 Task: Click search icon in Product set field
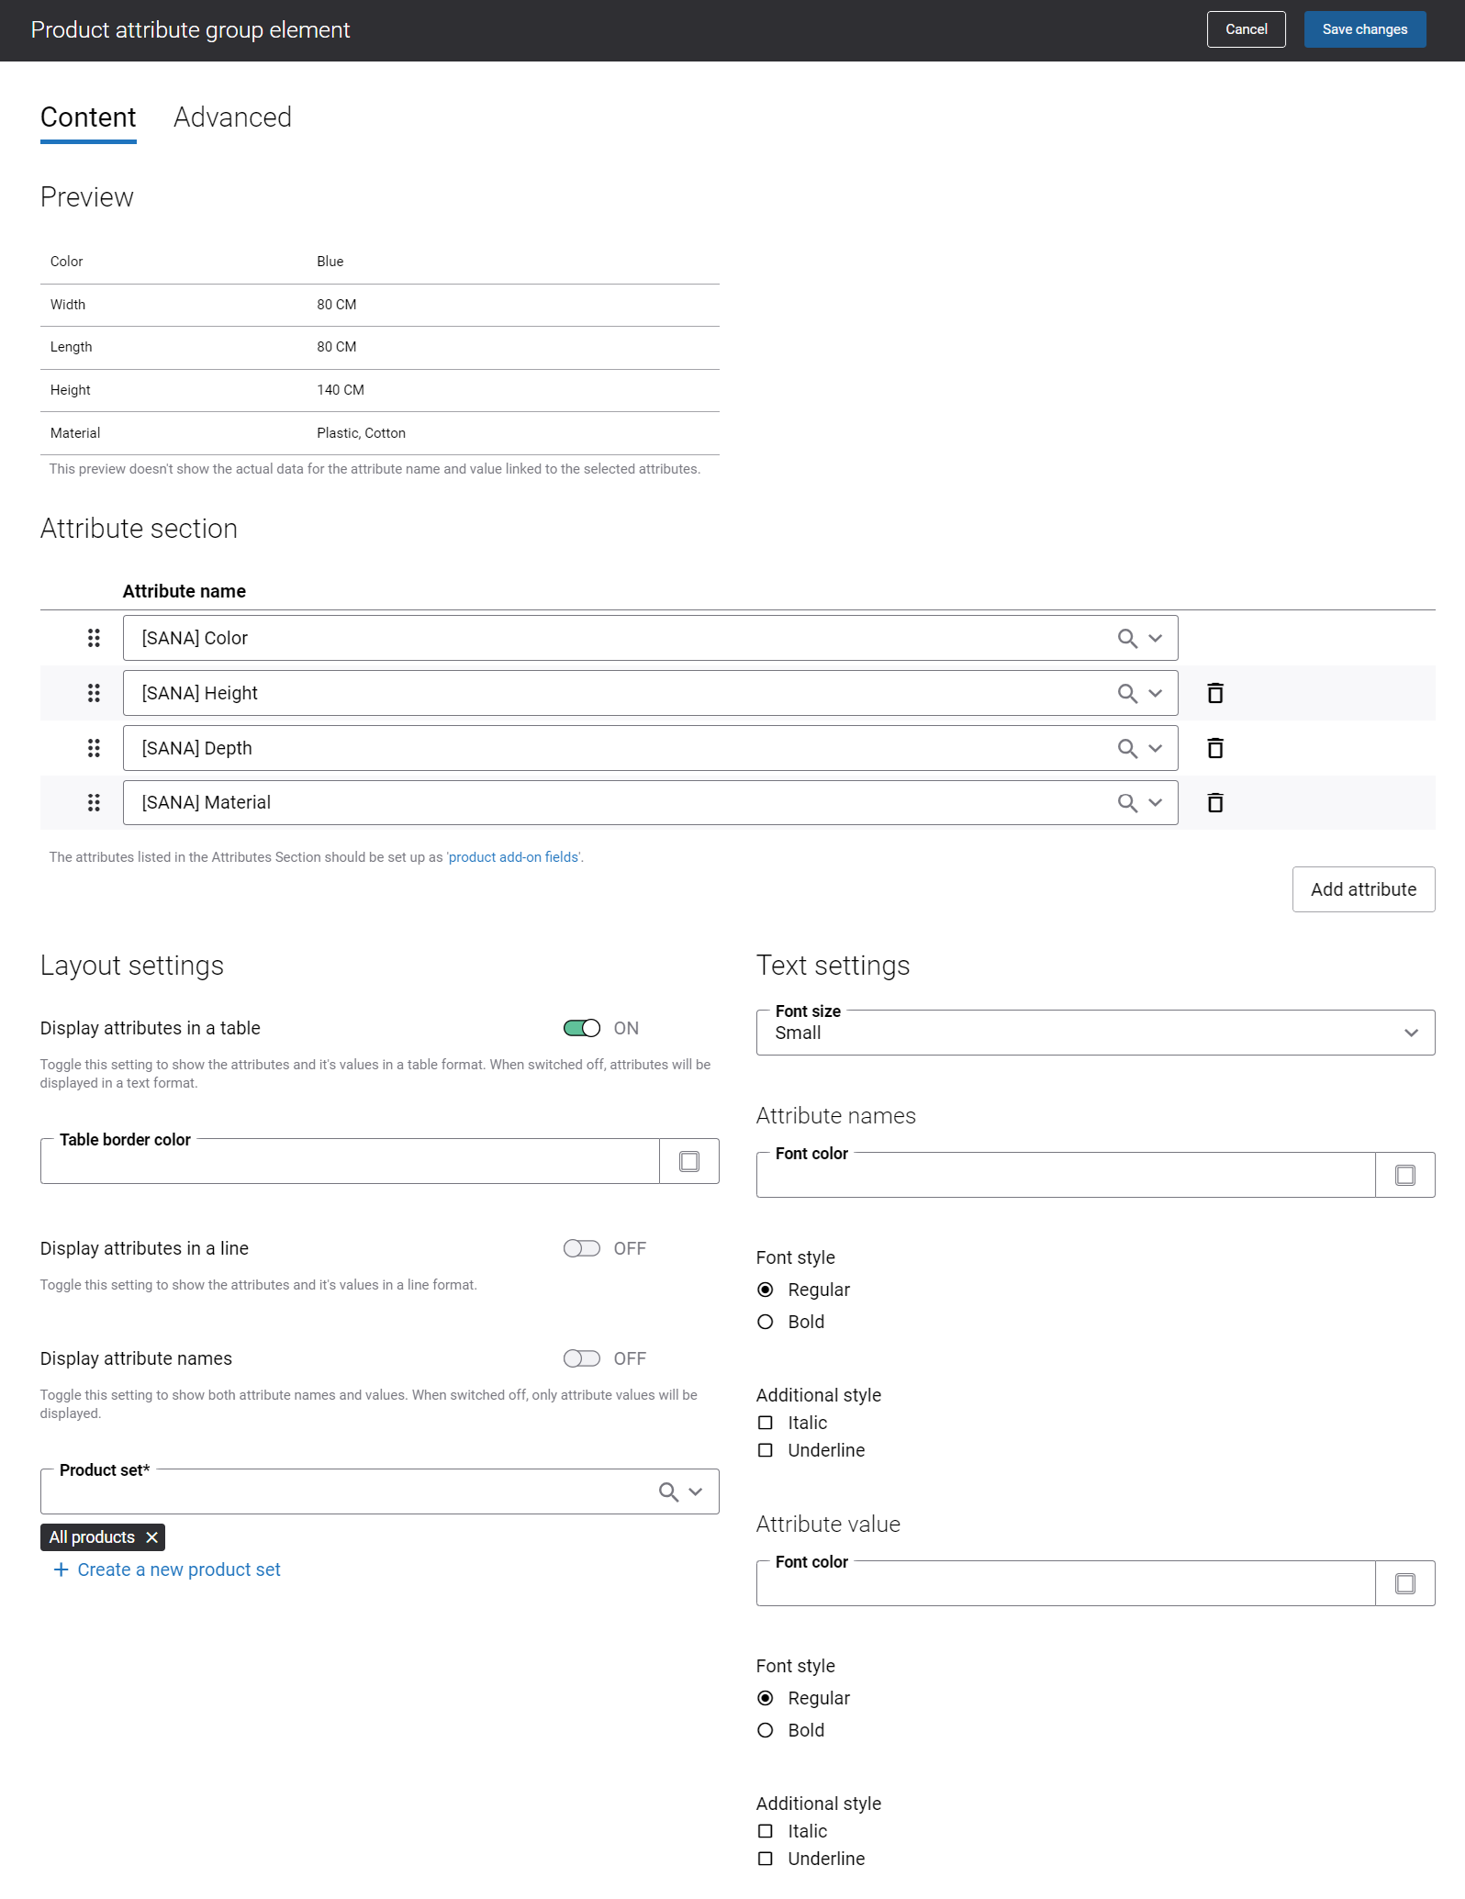click(668, 1492)
